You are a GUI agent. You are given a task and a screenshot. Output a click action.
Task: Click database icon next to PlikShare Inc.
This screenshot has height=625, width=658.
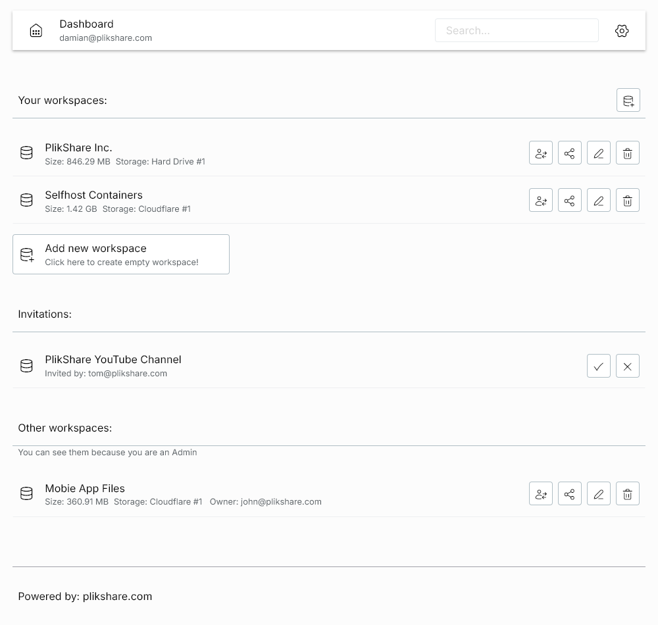[26, 153]
